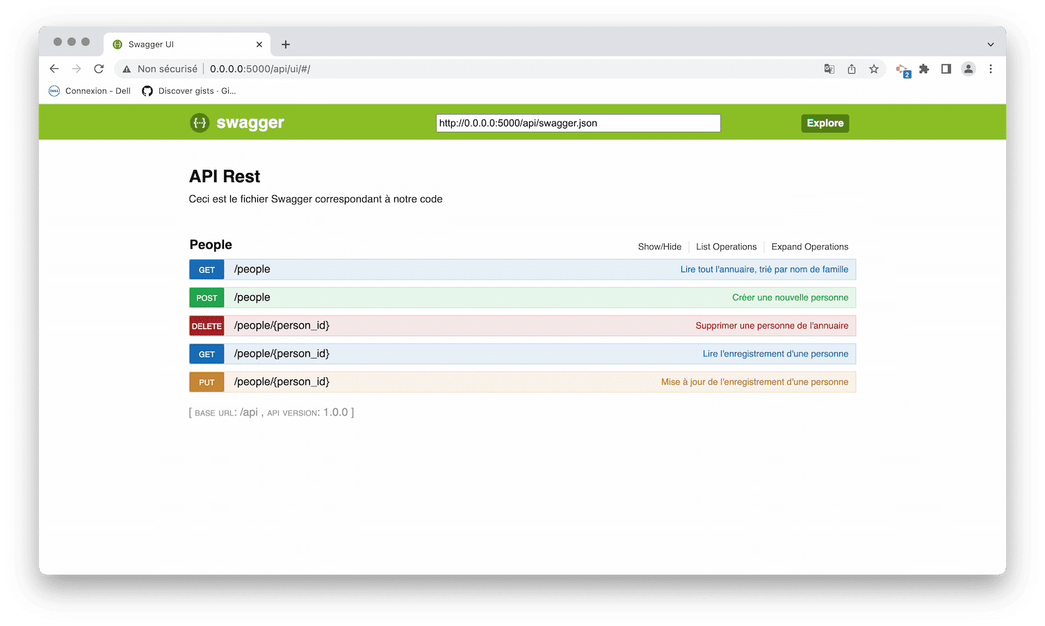Open the browser three-dot menu
Viewport: 1045px width, 626px height.
(x=991, y=69)
